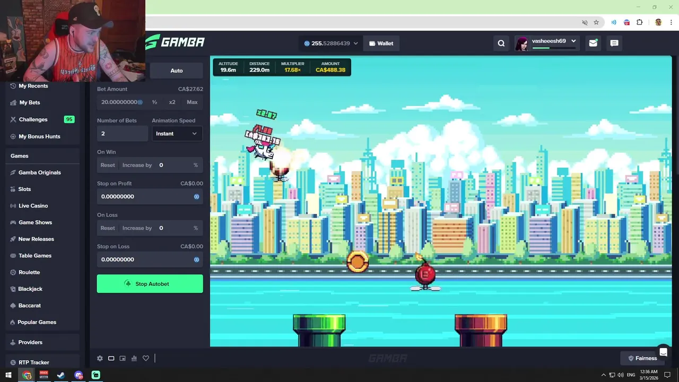Open the Chrome three-dot menu
This screenshot has height=382, width=679.
pyautogui.click(x=671, y=22)
